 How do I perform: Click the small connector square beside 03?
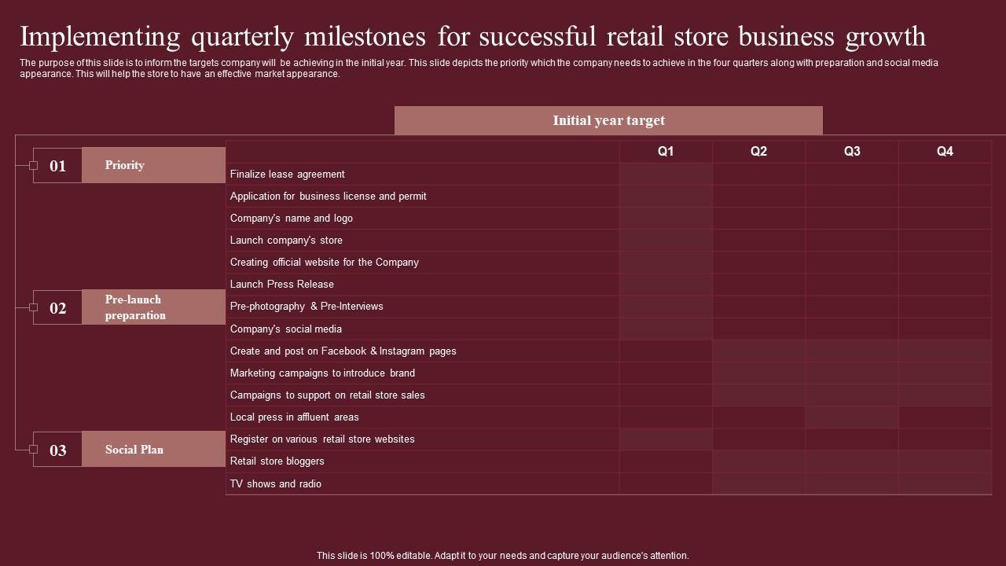[33, 449]
